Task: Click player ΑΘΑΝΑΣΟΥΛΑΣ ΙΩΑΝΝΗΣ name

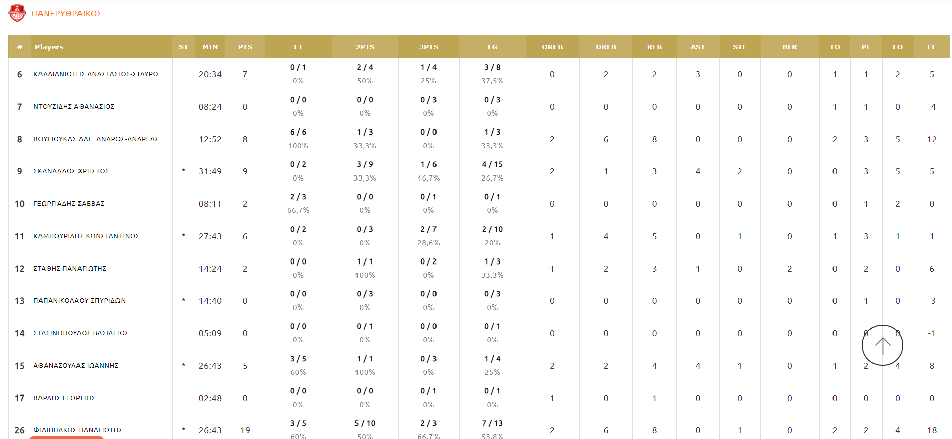Action: (x=76, y=366)
